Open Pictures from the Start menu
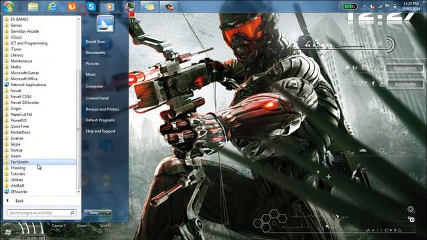Image resolution: width=427 pixels, height=240 pixels. click(x=92, y=63)
